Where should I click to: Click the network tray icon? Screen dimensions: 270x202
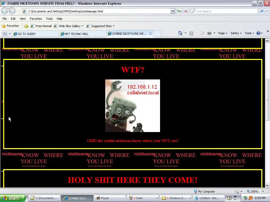[245, 198]
